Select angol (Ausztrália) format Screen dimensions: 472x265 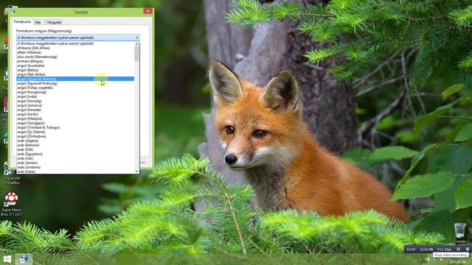click(x=75, y=66)
